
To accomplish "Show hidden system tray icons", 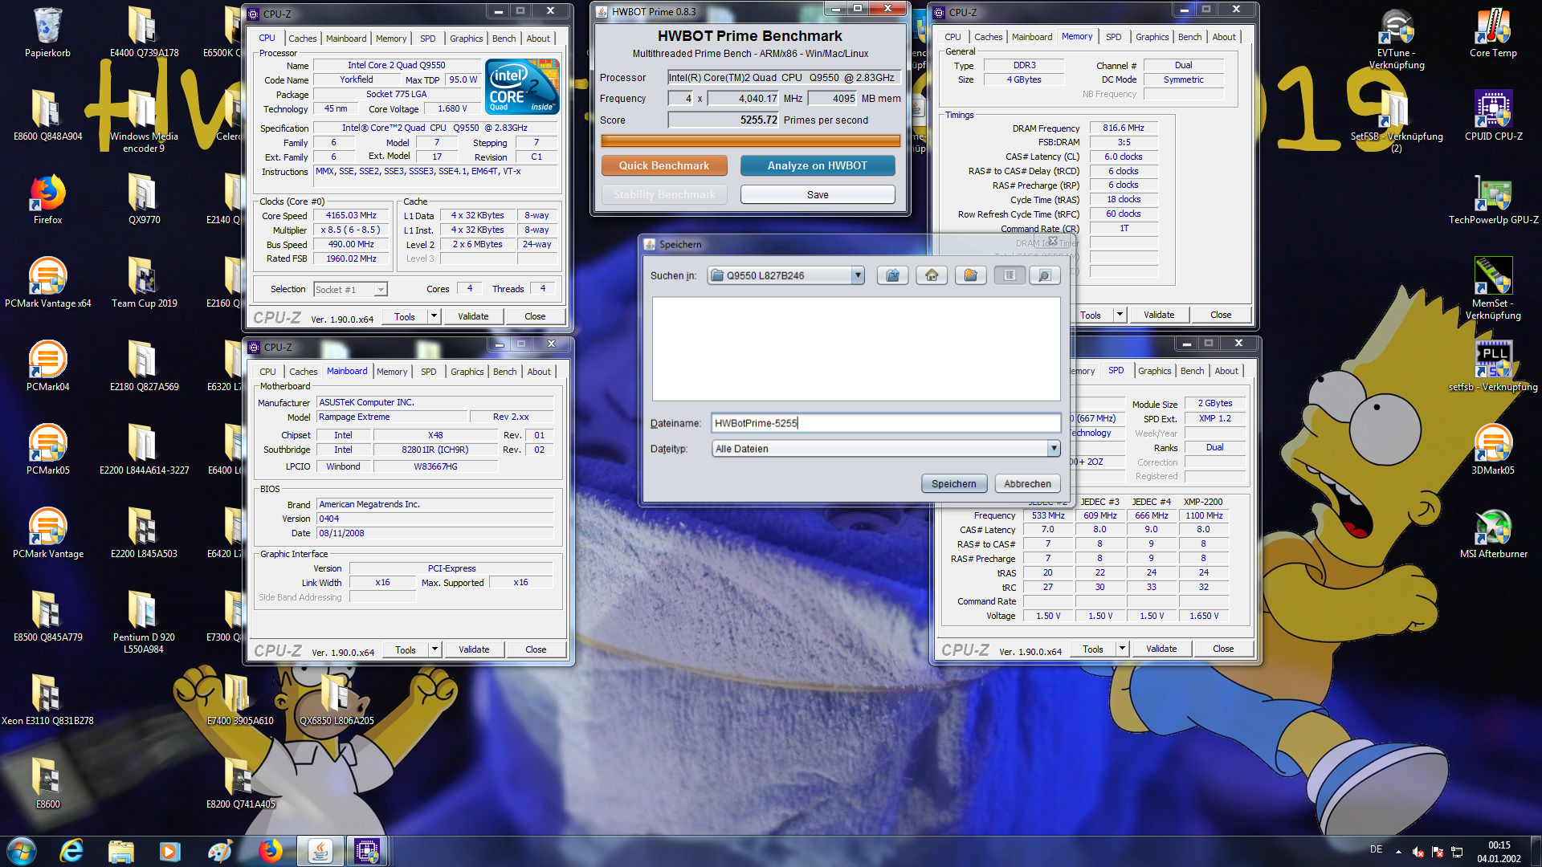I will tap(1398, 852).
